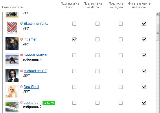Click the vertical scrollbar thumb
160x113 pixels.
click(157, 32)
